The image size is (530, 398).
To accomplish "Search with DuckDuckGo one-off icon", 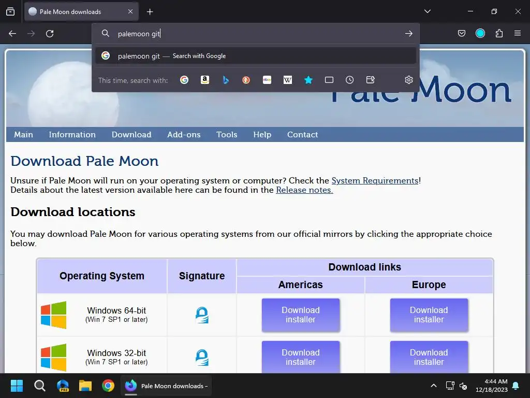I will pos(246,80).
